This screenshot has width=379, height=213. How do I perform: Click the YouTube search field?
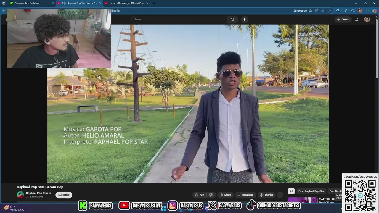point(179,19)
